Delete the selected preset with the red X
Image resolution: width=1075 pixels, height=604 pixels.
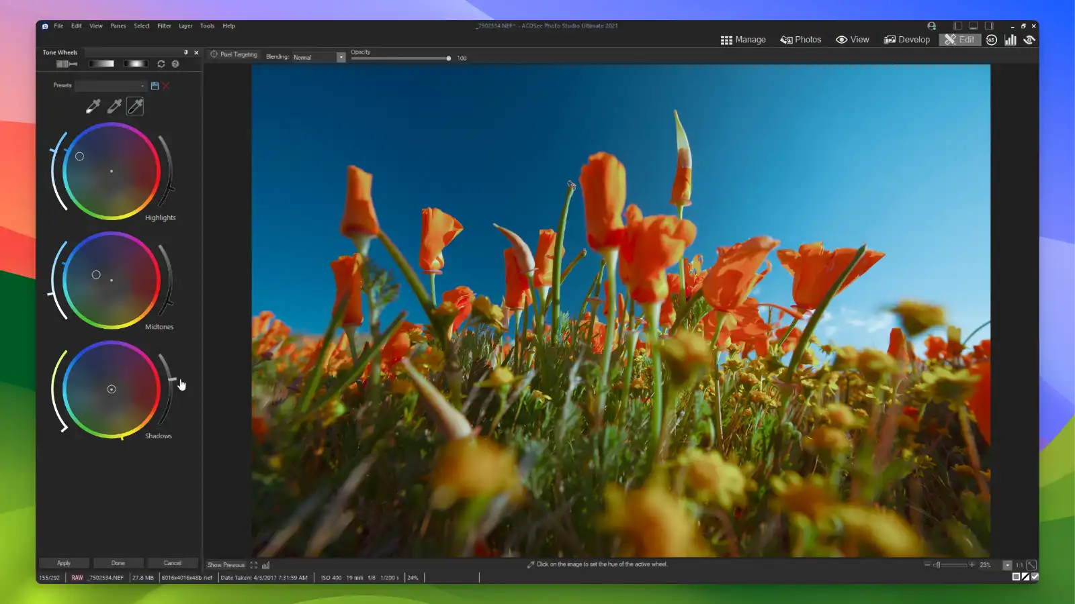[166, 85]
